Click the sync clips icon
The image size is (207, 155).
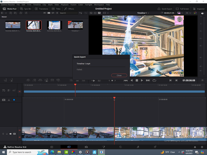[21, 13]
